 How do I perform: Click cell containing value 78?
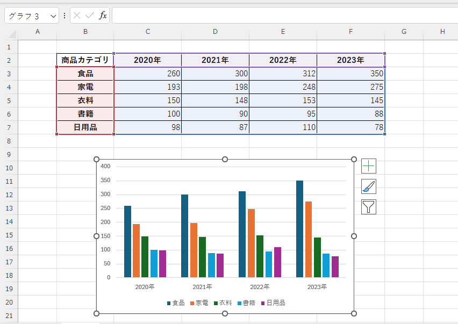click(351, 127)
